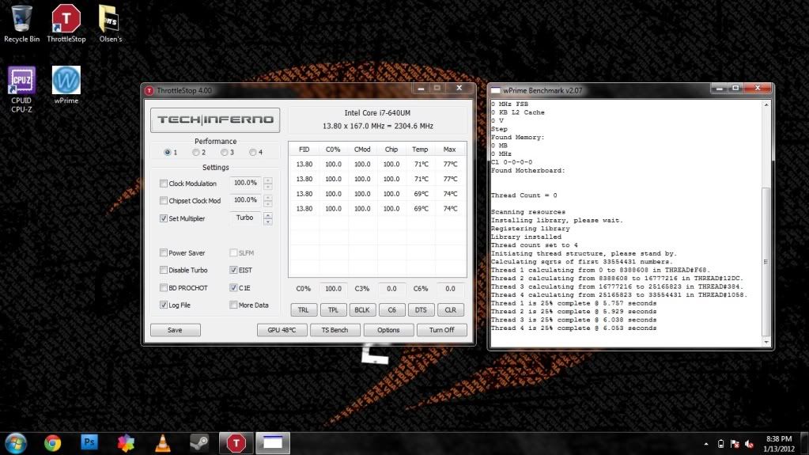Click the Set Multiplier spinner arrows
This screenshot has width=809, height=455.
(268, 218)
